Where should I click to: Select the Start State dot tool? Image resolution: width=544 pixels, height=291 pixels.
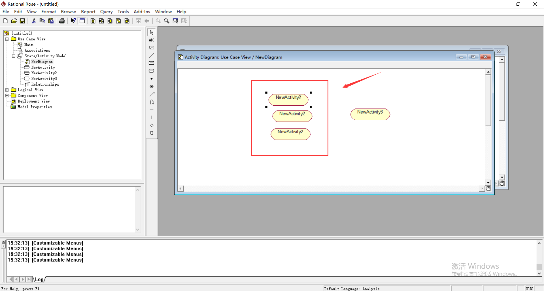tap(152, 79)
